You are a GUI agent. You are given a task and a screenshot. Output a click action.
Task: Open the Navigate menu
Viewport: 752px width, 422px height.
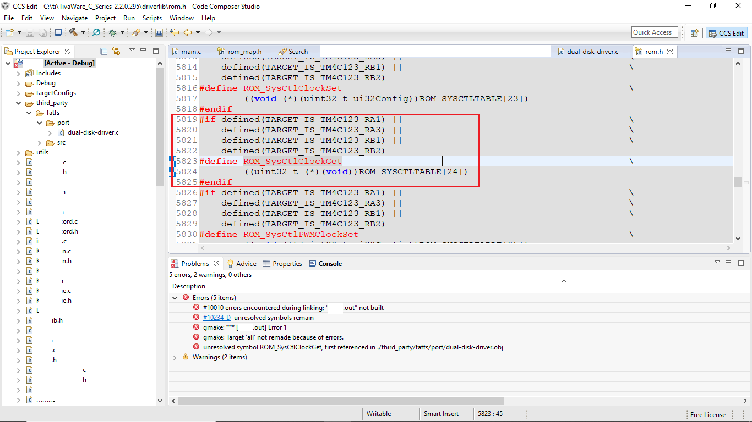74,18
